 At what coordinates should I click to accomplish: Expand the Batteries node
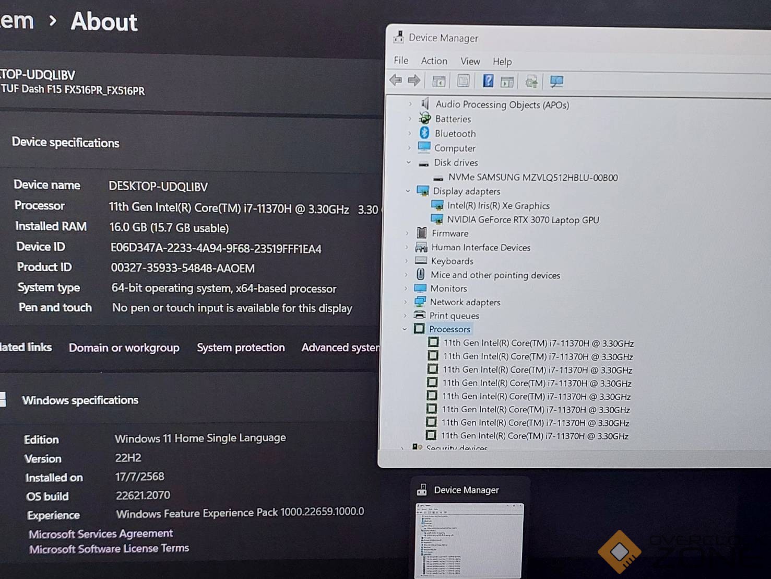click(410, 119)
